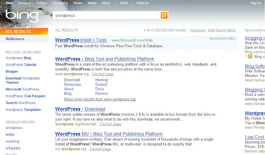
Task: Click search history entry wikipedia
Action: (x=13, y=148)
